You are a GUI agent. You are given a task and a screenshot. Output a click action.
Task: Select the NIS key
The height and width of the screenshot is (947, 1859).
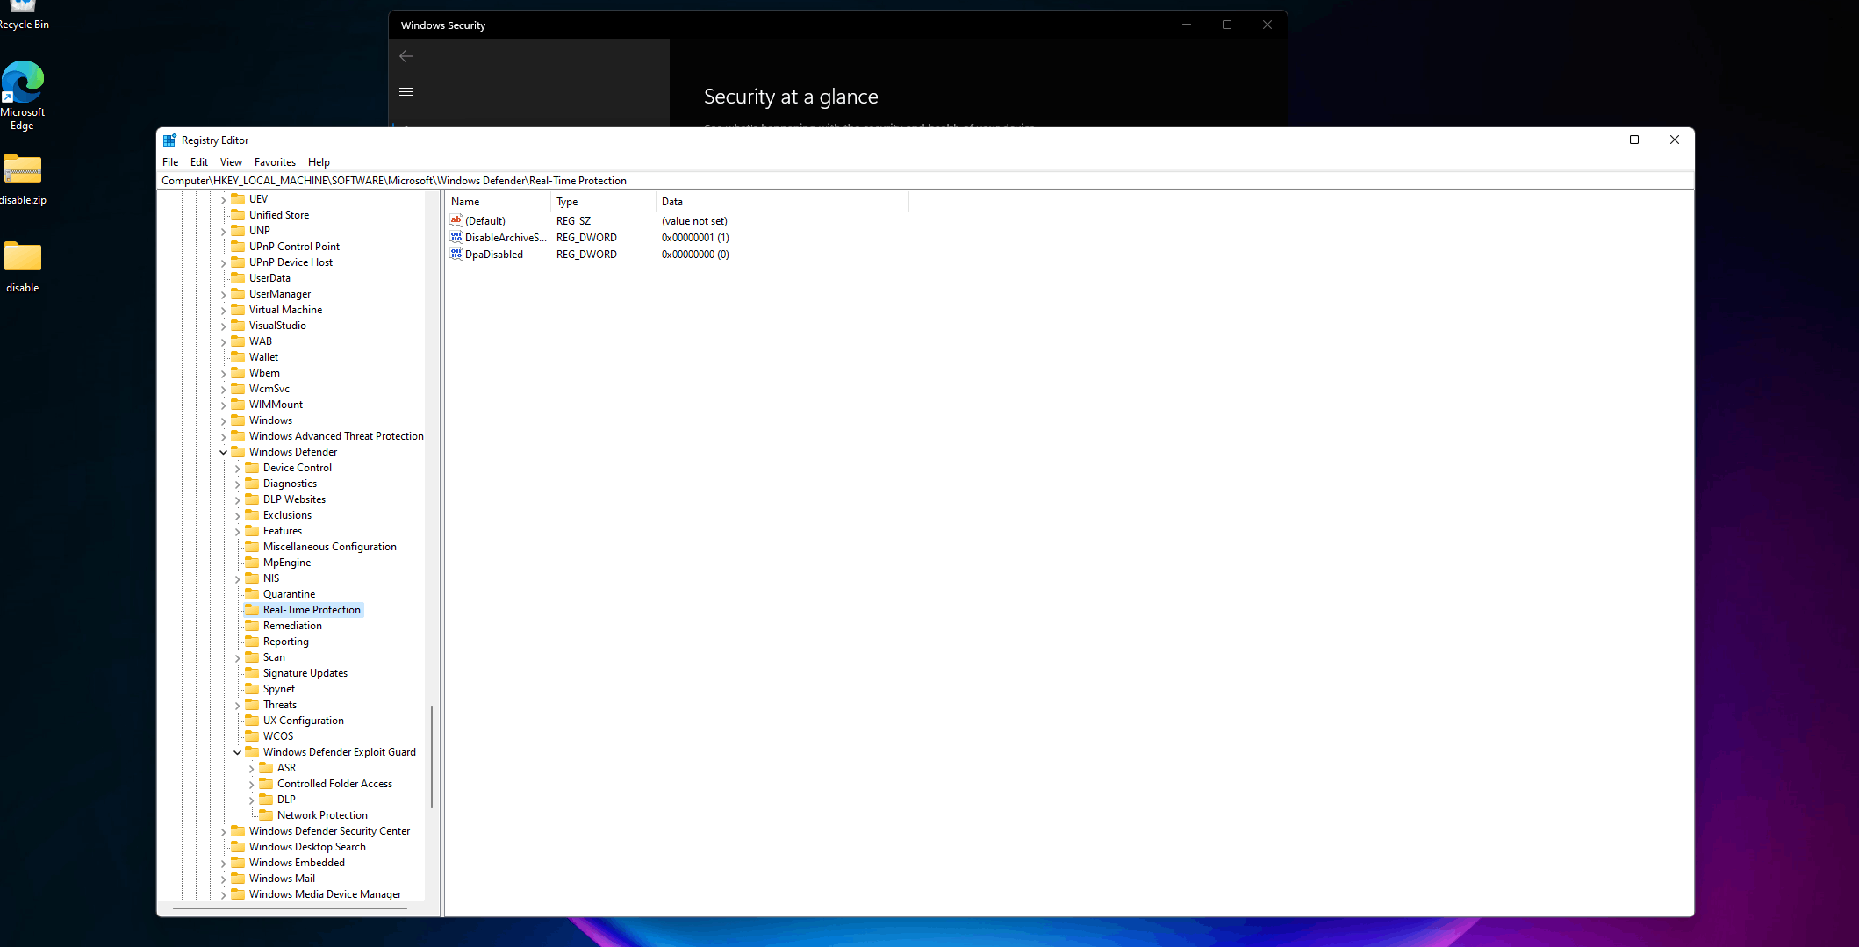coord(271,578)
